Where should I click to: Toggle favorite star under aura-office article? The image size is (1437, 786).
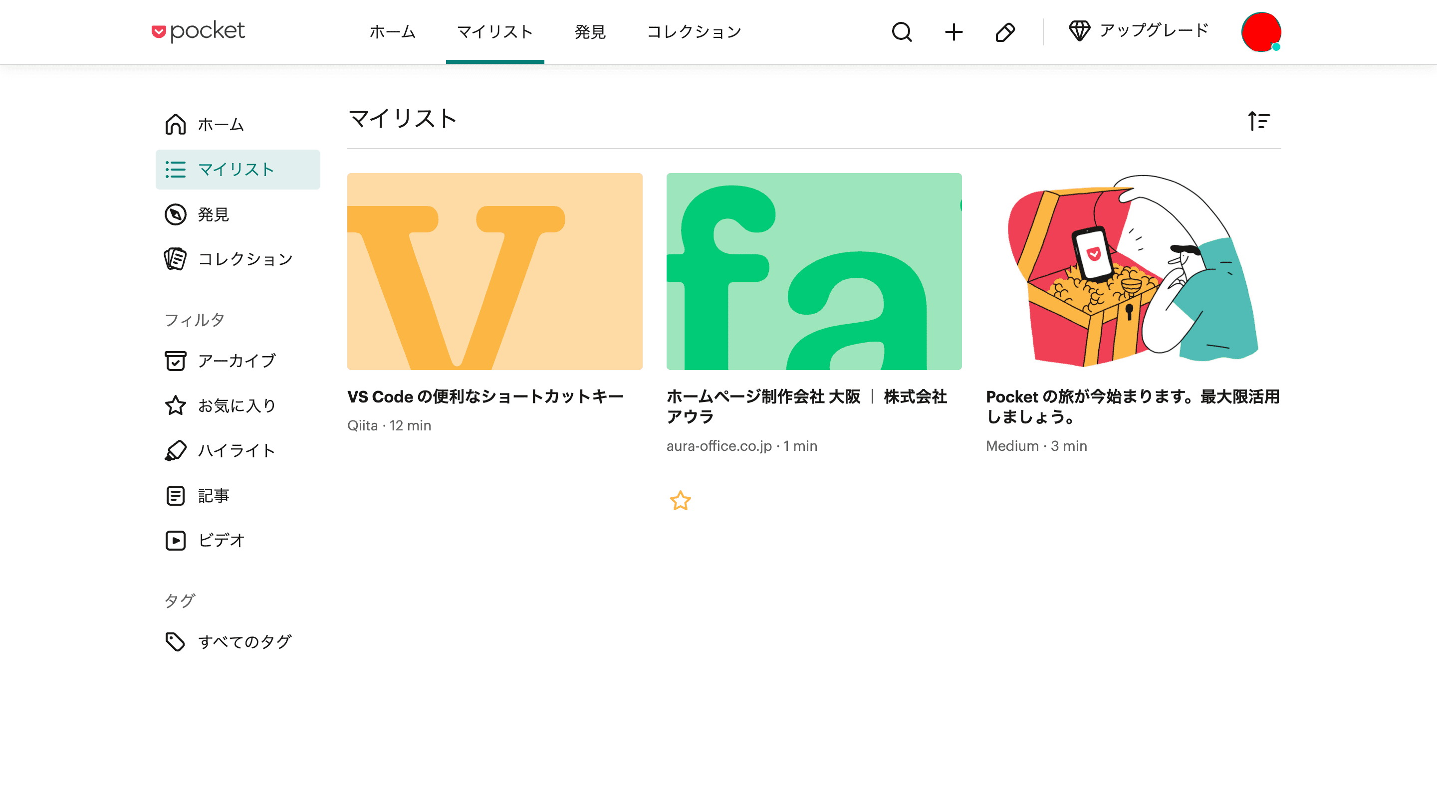pyautogui.click(x=680, y=501)
